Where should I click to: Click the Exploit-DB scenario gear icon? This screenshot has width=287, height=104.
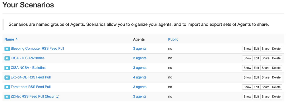(x=7, y=77)
